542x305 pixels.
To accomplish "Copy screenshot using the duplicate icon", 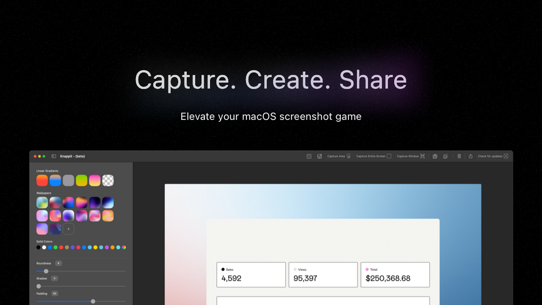I will coord(445,157).
